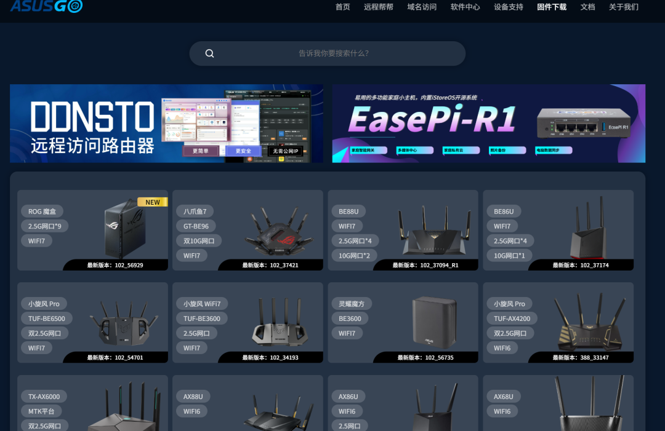Click the BE86U router image
This screenshot has height=431, width=665.
[588, 229]
